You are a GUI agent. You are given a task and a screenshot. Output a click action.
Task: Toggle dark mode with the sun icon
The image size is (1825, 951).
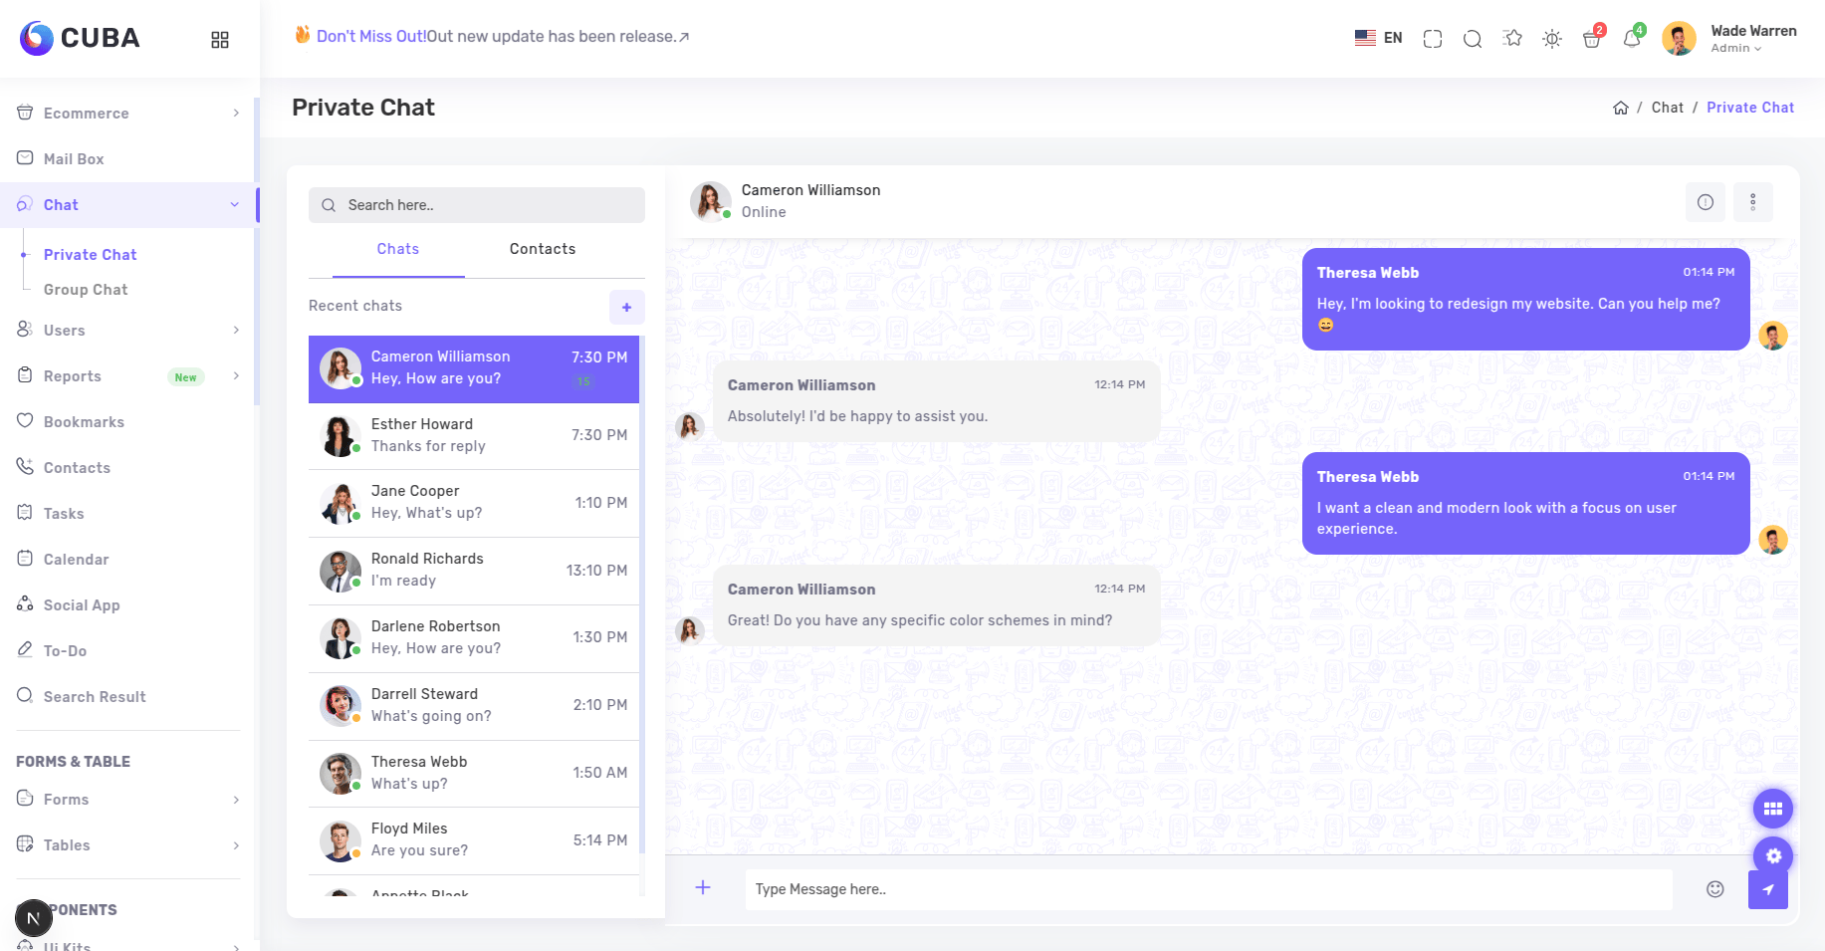(x=1551, y=39)
